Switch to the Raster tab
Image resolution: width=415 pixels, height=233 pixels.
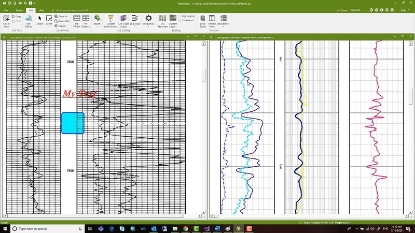click(19, 10)
